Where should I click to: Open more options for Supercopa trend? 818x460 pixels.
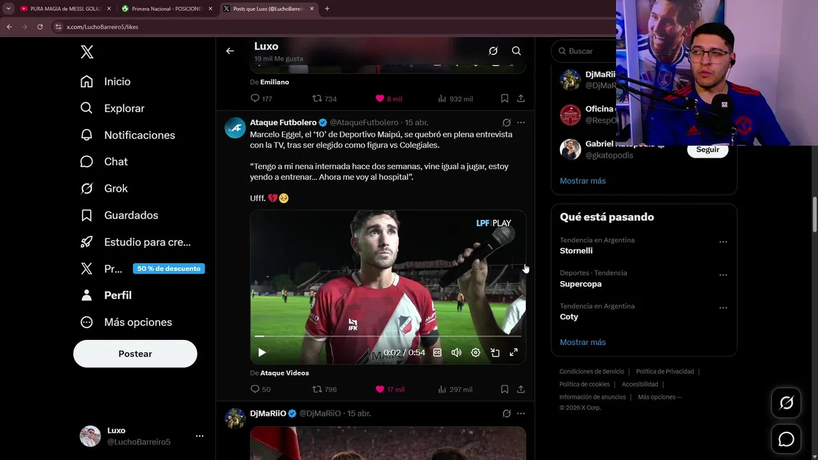click(723, 275)
